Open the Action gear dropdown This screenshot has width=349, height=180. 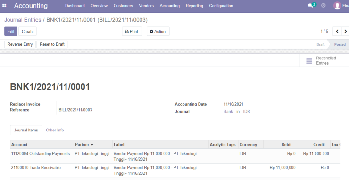click(x=158, y=32)
